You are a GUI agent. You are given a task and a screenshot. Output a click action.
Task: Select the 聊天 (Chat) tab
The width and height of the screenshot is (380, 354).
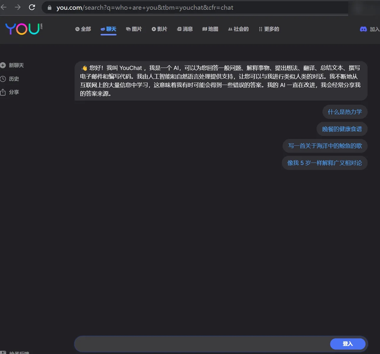[109, 29]
